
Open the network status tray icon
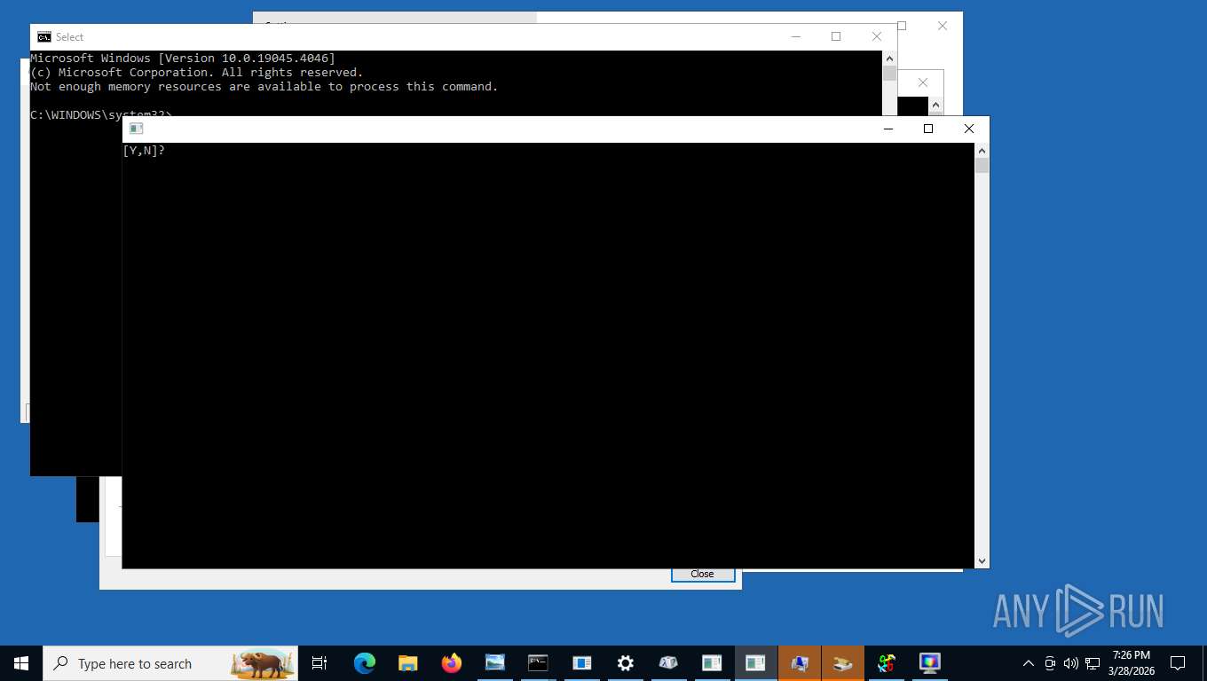coord(1093,663)
